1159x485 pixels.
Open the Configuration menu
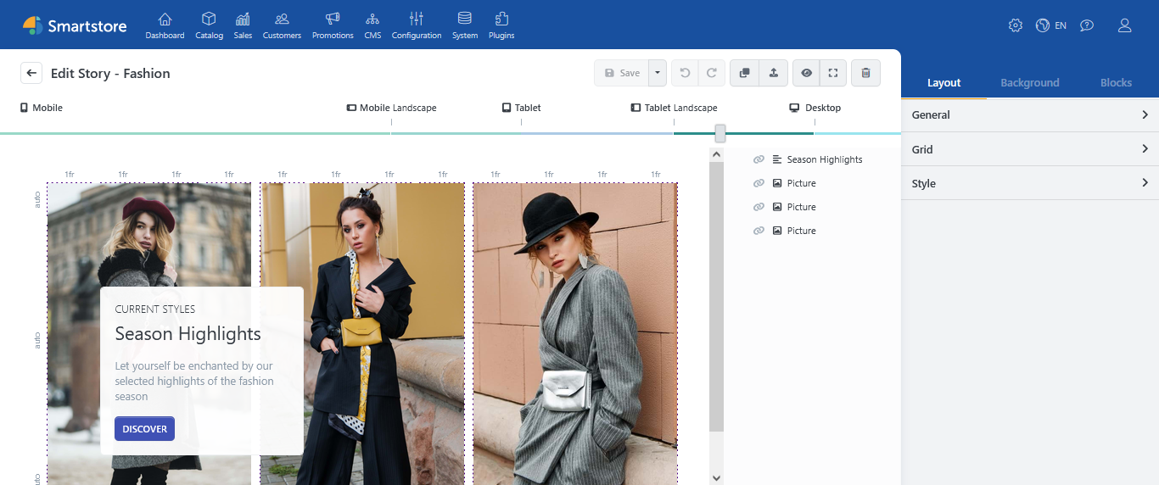click(x=417, y=25)
